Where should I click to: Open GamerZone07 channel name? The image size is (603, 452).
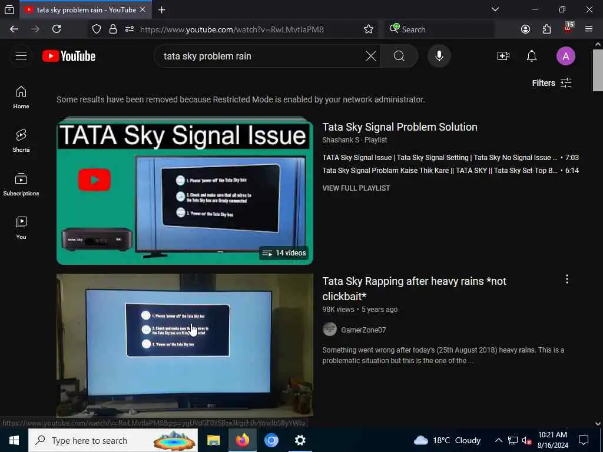(x=363, y=330)
